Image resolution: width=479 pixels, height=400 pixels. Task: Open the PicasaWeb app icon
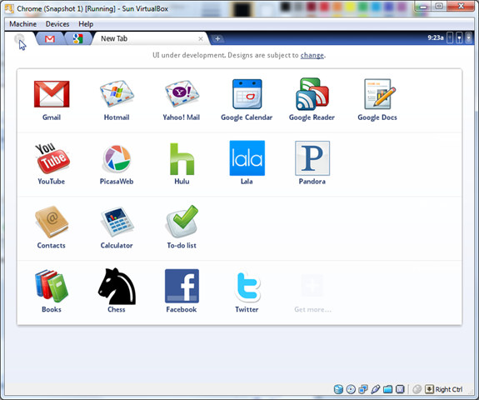click(117, 158)
